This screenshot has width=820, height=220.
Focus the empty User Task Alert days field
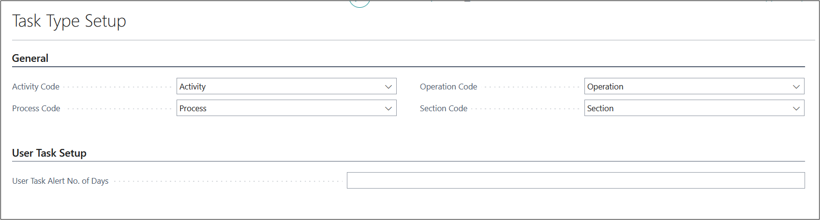[575, 180]
